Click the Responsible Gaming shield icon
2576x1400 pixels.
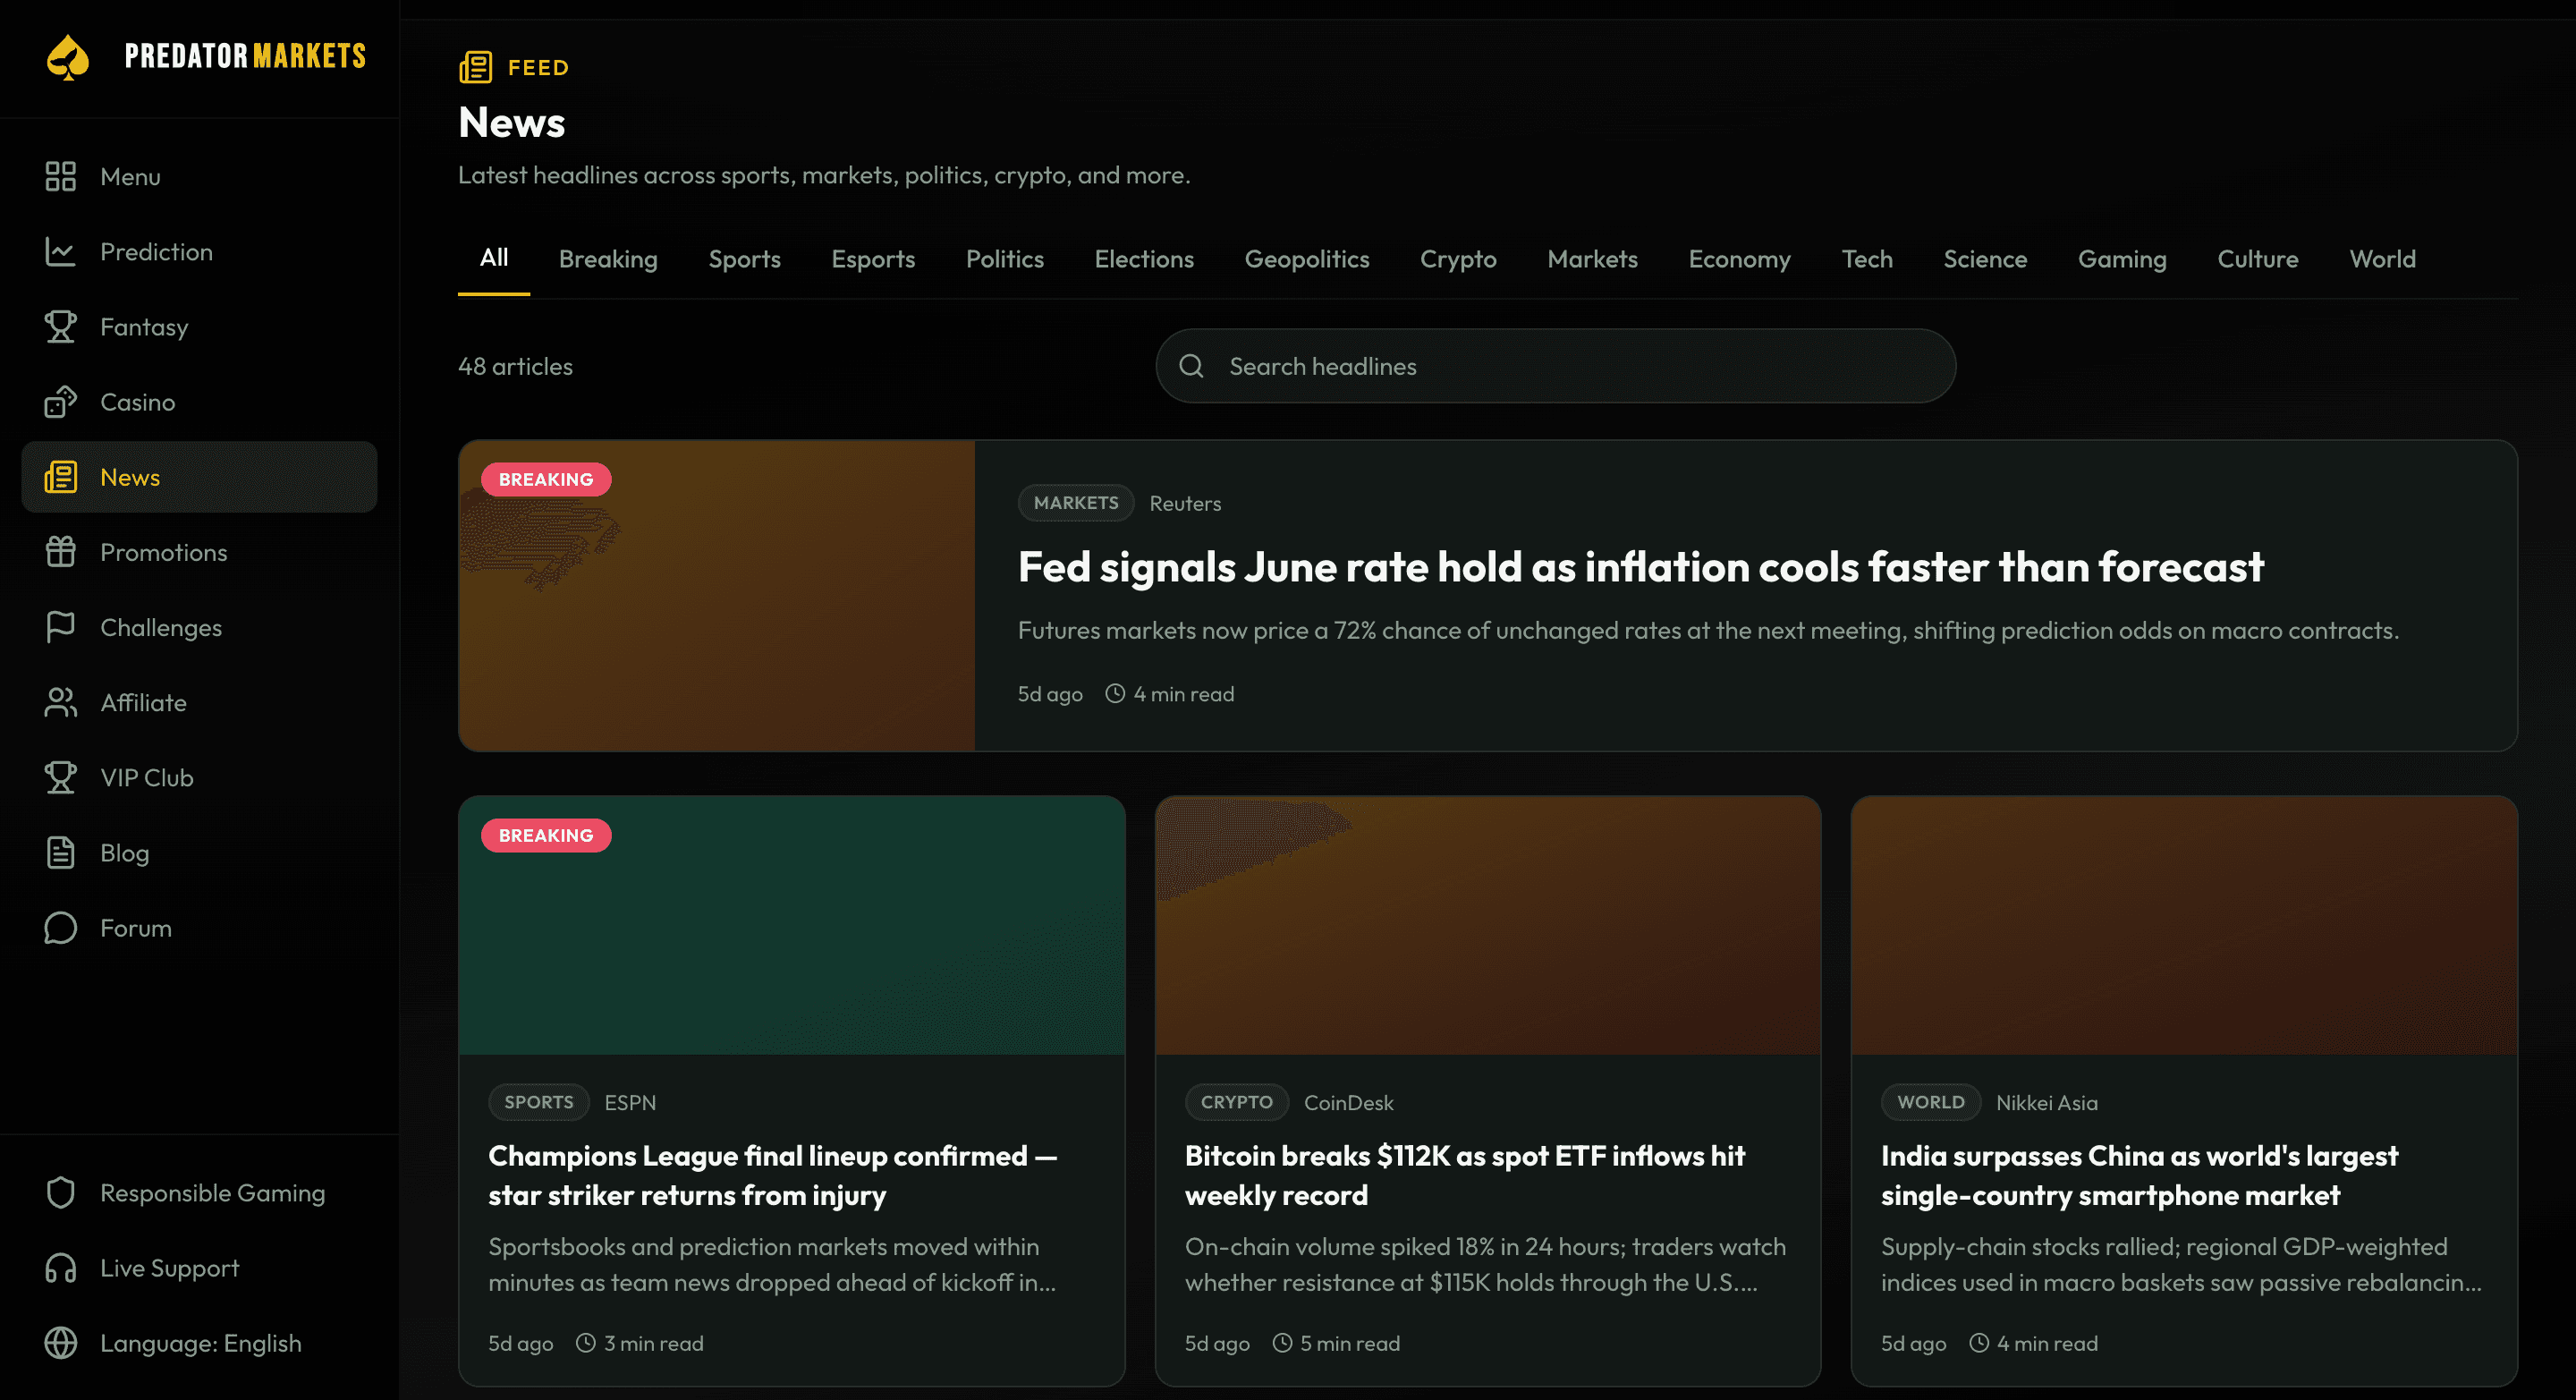point(61,1192)
